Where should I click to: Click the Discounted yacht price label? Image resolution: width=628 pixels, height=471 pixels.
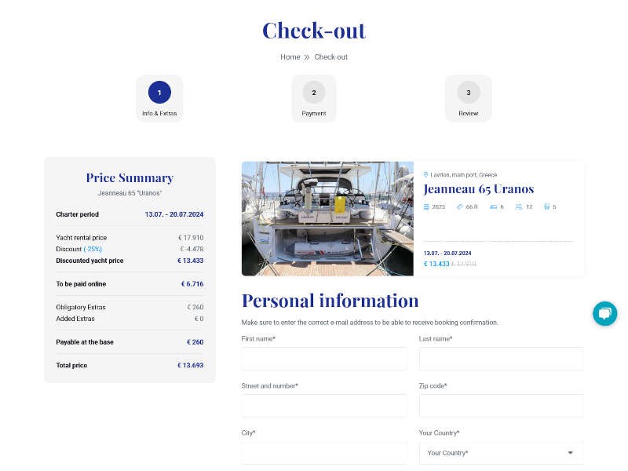coord(89,261)
